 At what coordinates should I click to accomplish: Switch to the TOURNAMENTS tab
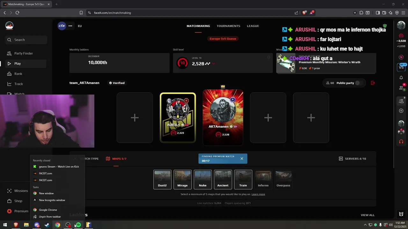228,26
